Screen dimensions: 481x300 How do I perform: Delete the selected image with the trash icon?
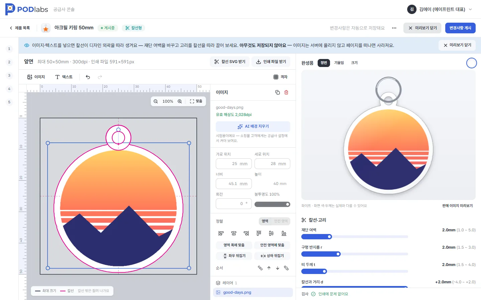[x=286, y=92]
